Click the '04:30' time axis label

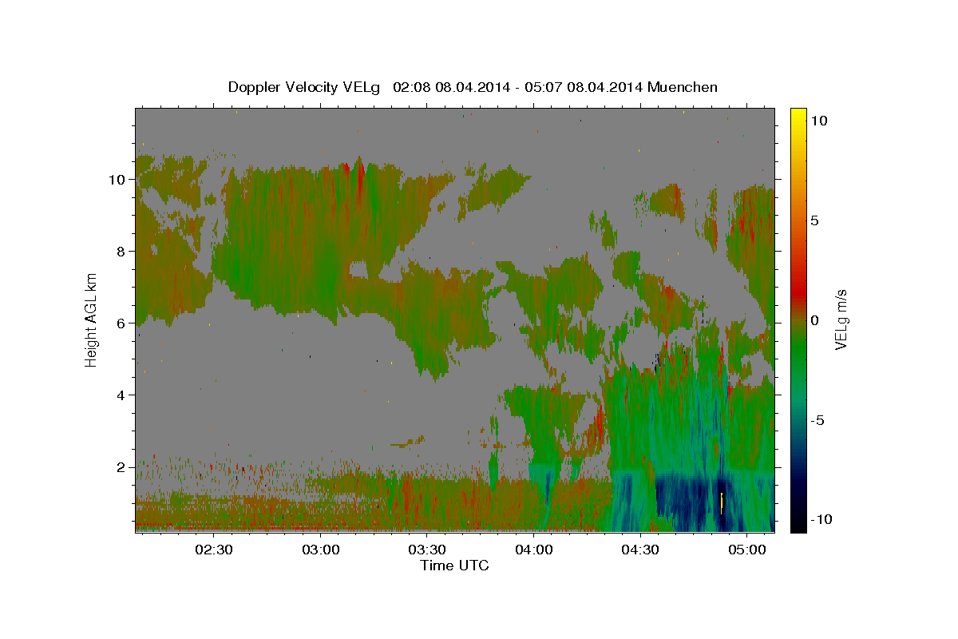point(640,550)
